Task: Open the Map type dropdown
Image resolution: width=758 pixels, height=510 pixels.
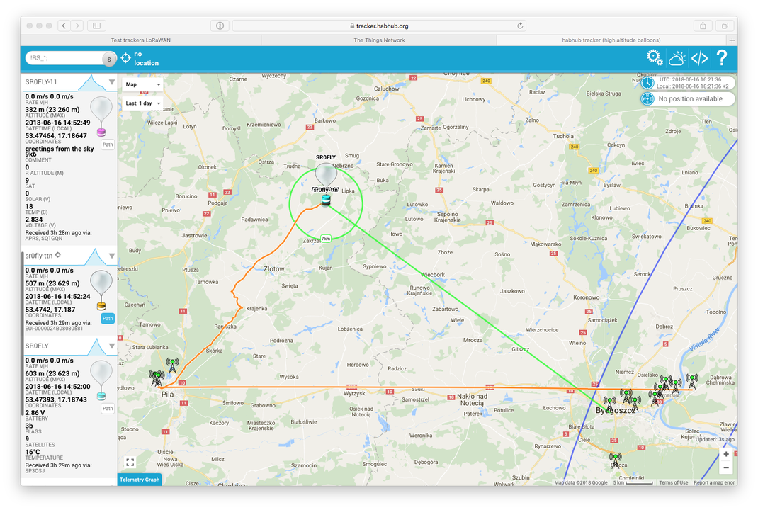Action: [142, 84]
